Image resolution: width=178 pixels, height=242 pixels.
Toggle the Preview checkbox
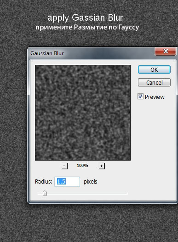(x=140, y=97)
